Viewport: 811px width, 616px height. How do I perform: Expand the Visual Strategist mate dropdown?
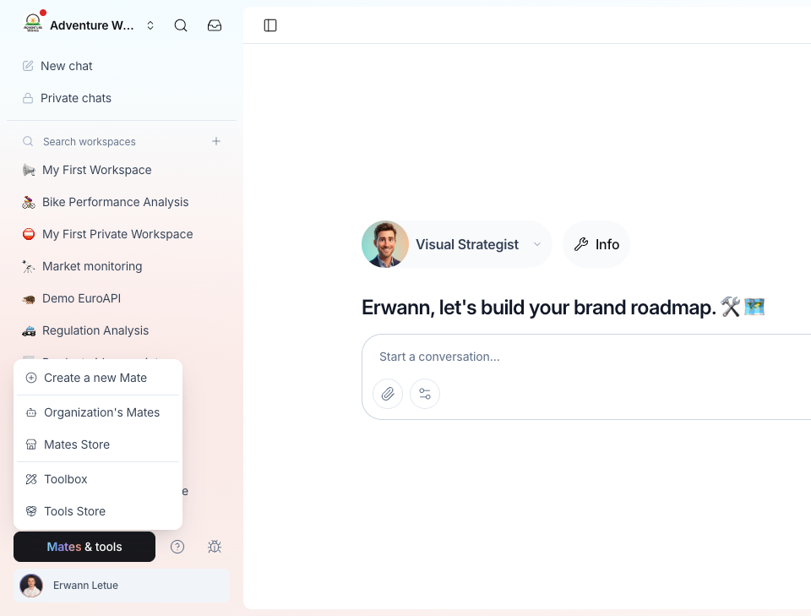(537, 244)
